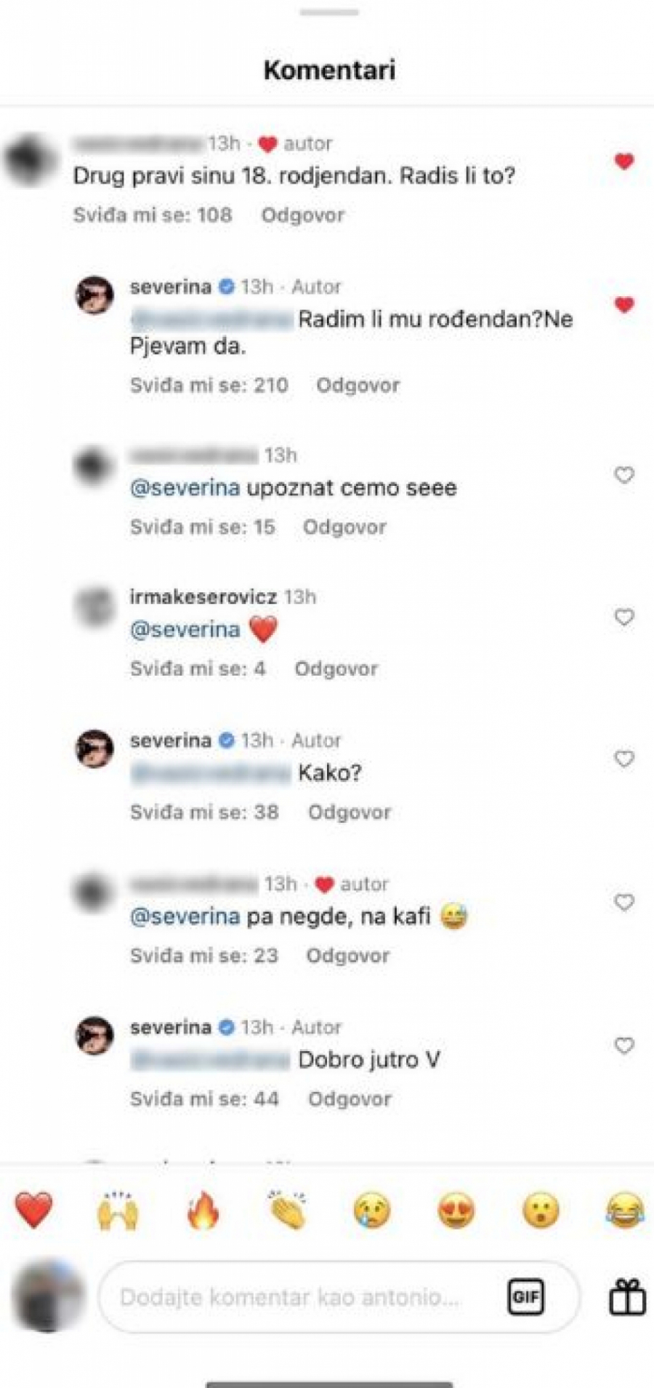Click Odgovor under the "Kako?" comment
The image size is (654, 1388).
coord(349,812)
